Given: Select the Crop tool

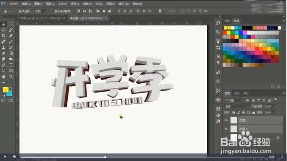Looking at the screenshot, I should pos(3,36).
